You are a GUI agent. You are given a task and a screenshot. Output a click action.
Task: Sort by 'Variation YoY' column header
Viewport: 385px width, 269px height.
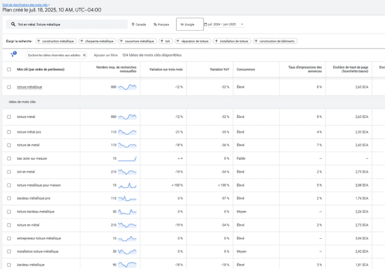[219, 69]
